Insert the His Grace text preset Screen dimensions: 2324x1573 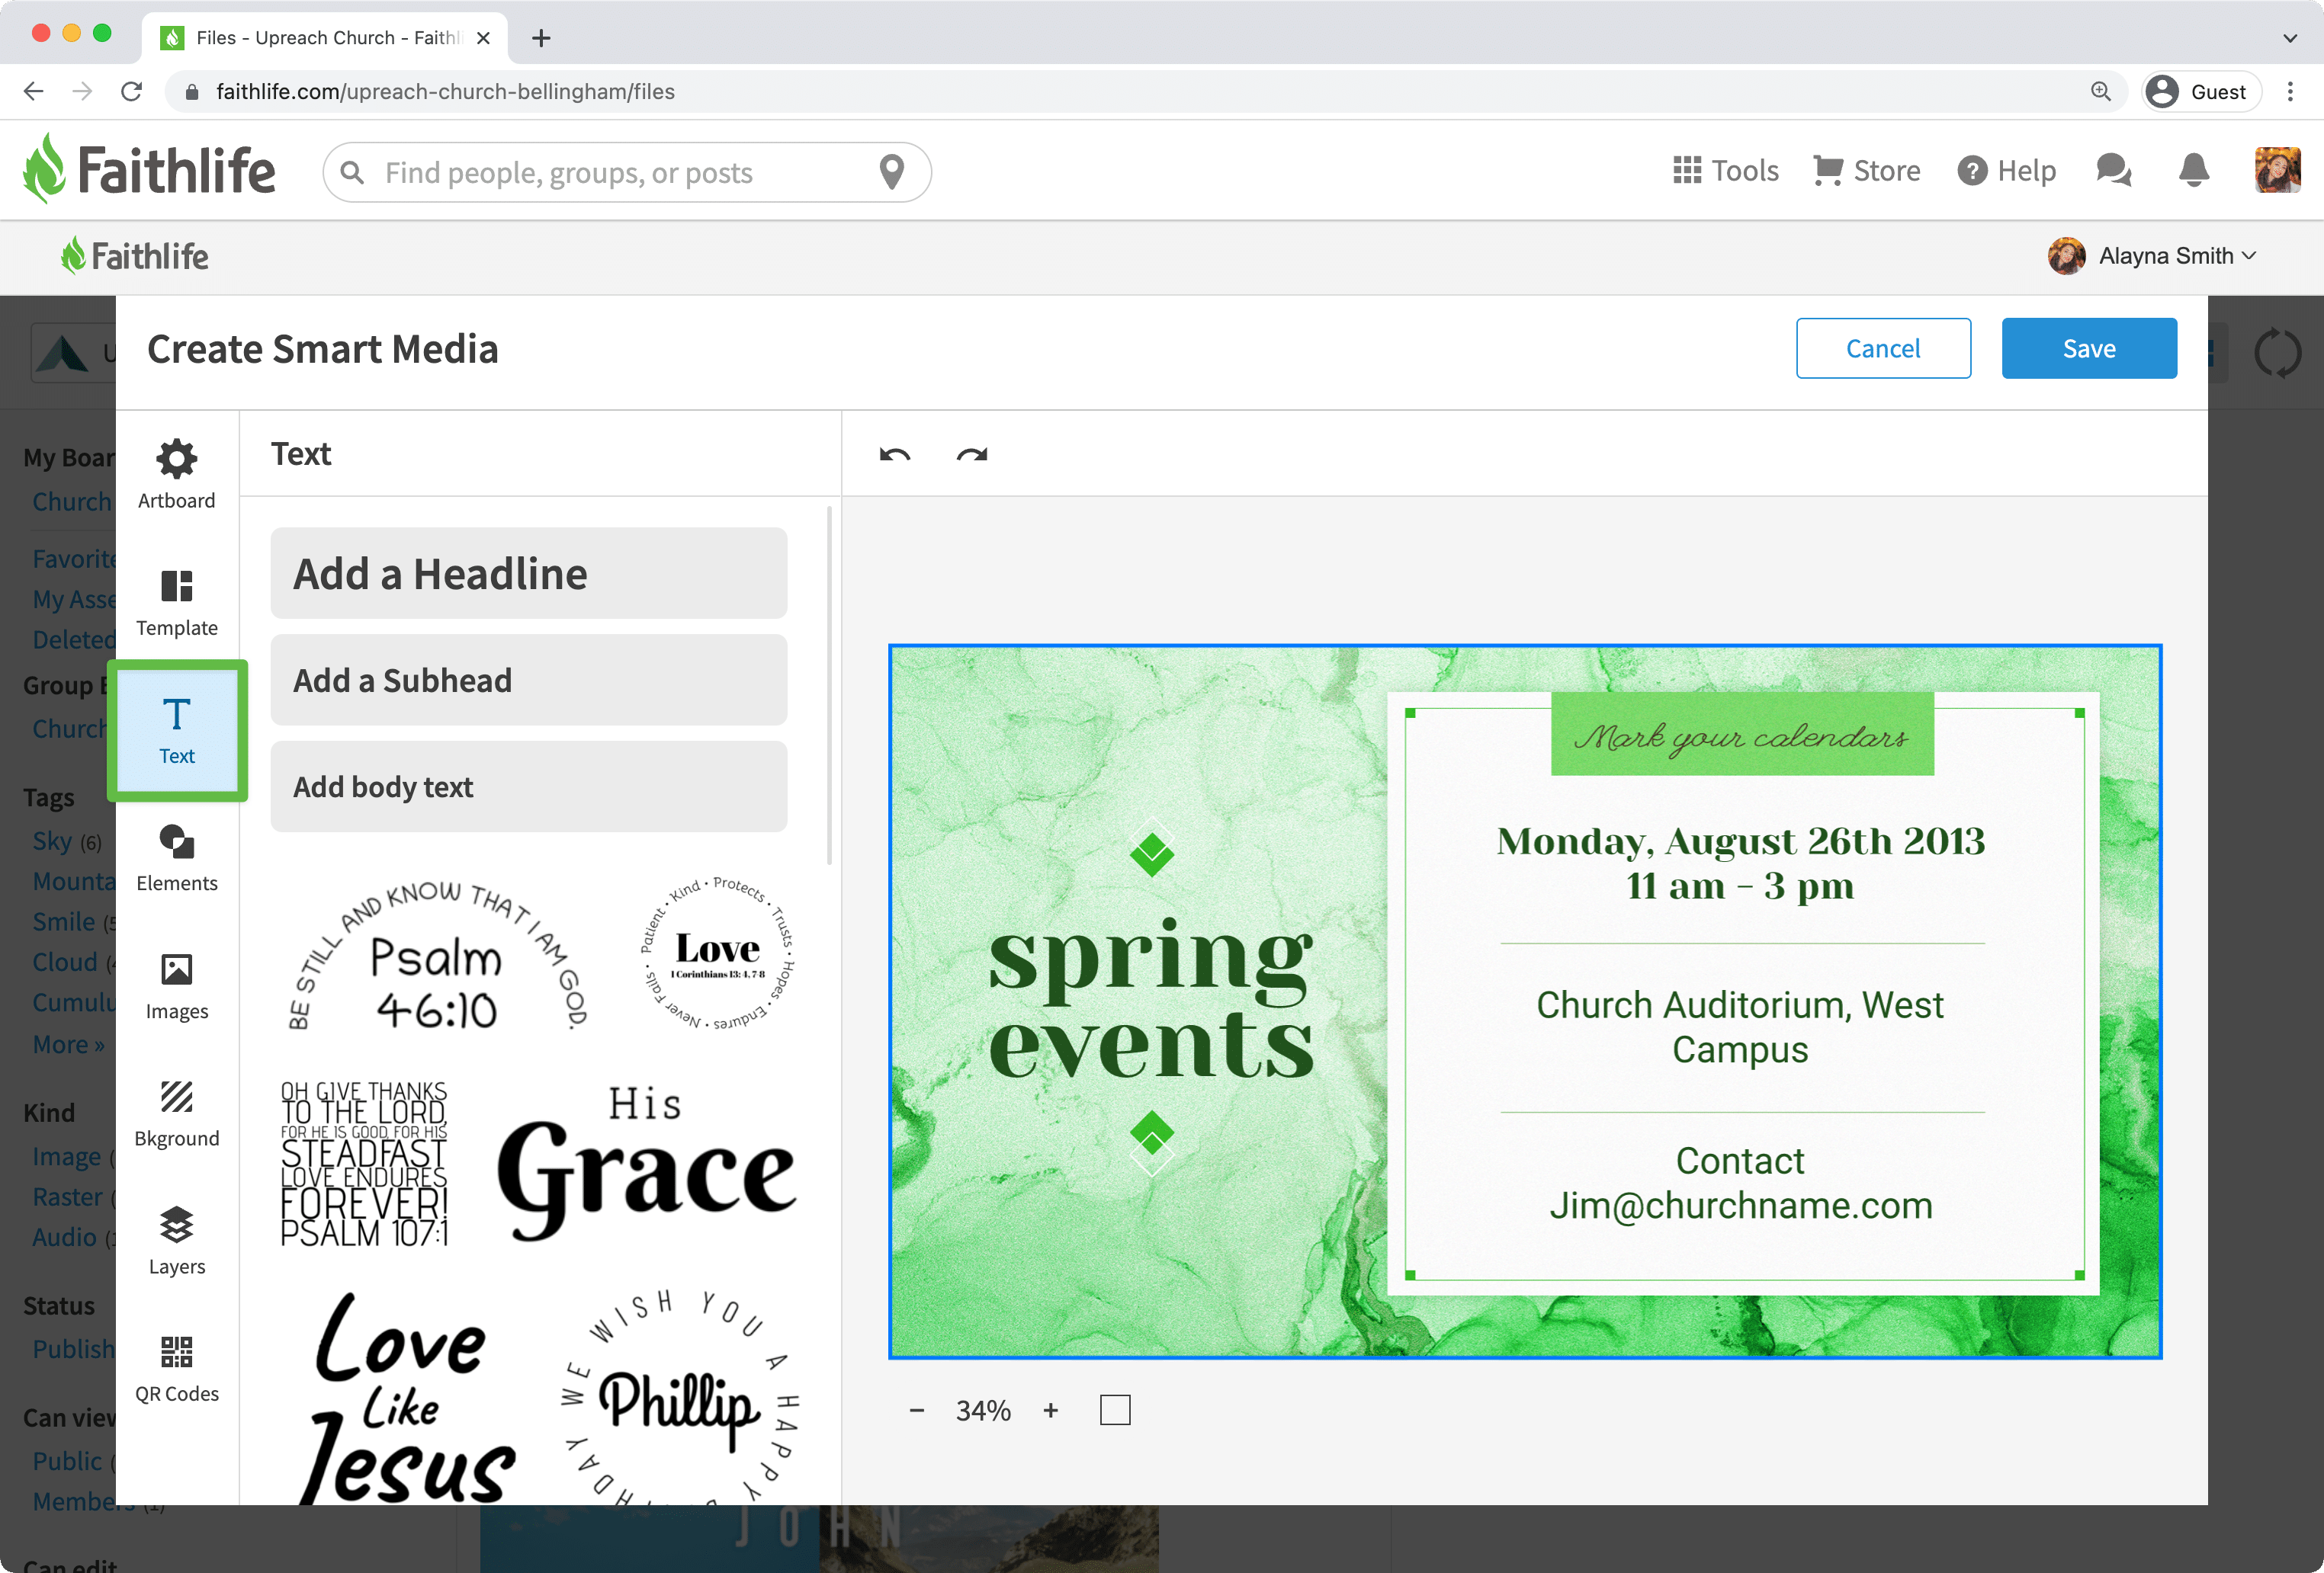pos(646,1163)
